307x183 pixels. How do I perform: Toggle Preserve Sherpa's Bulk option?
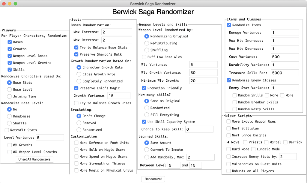[76, 54]
